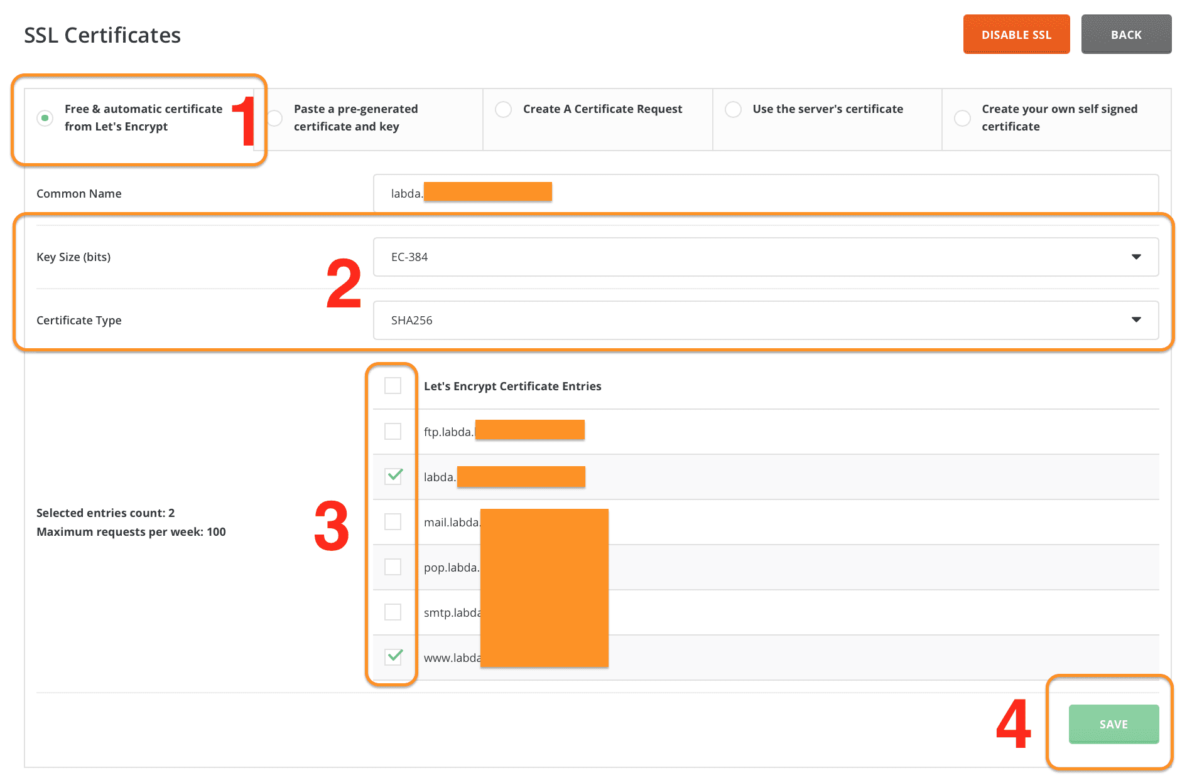
Task: Uncheck the www.labda certificate entry
Action: tap(393, 657)
